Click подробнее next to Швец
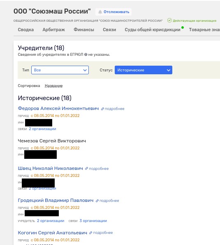Viewport: 220px width, 245px height. tap(99, 169)
